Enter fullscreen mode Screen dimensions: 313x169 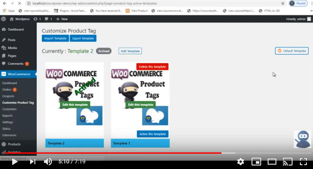pos(303,162)
